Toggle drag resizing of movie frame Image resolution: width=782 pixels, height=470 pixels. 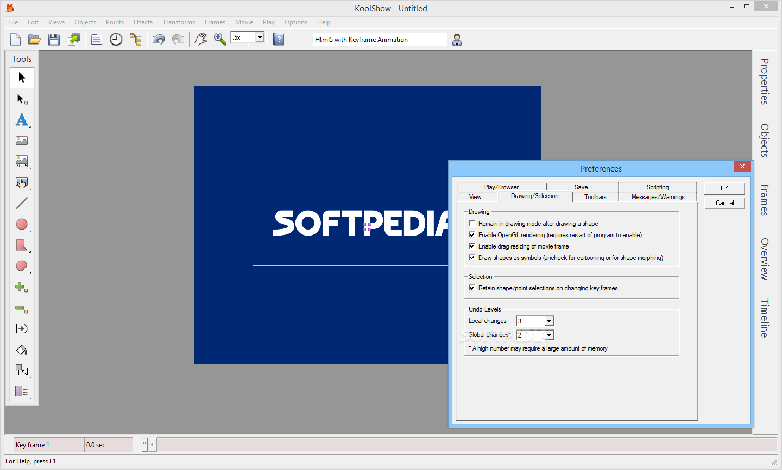(x=472, y=246)
